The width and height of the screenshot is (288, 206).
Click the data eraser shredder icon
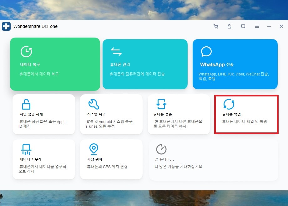(26, 149)
